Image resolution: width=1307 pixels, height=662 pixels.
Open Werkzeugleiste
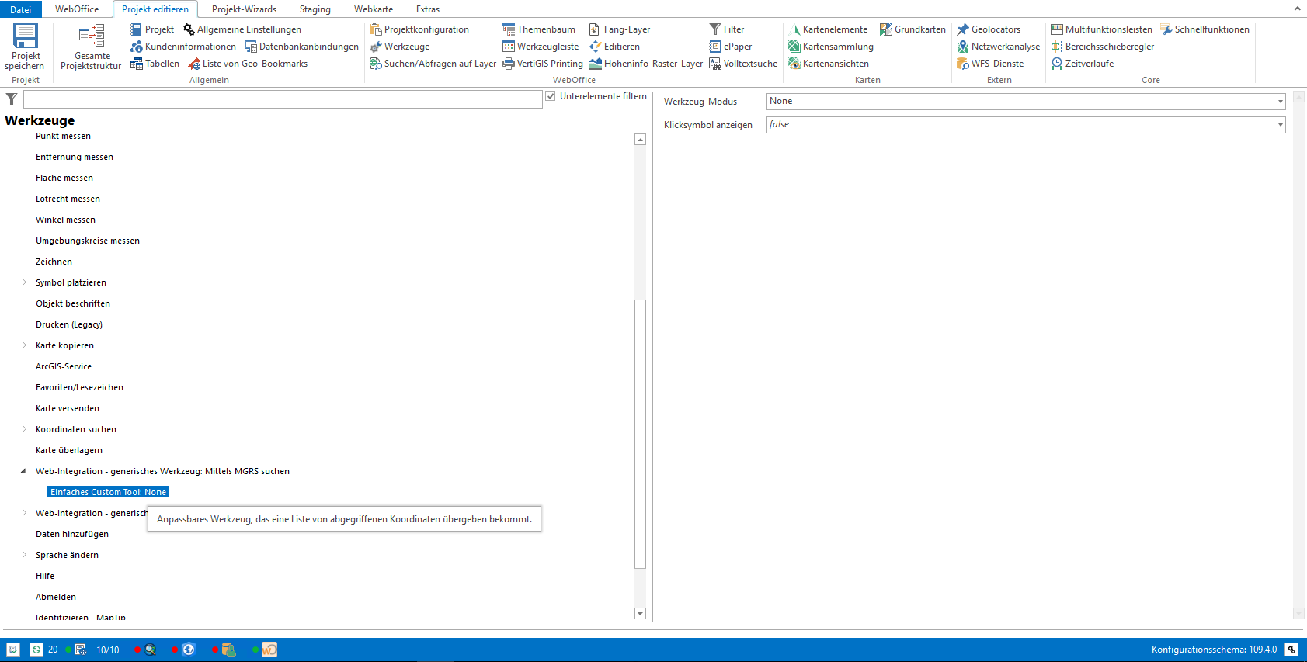coord(541,47)
